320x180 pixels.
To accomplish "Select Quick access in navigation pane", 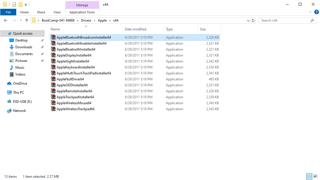I will coord(23,34).
